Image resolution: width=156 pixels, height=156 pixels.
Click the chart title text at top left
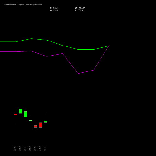point(23,4)
